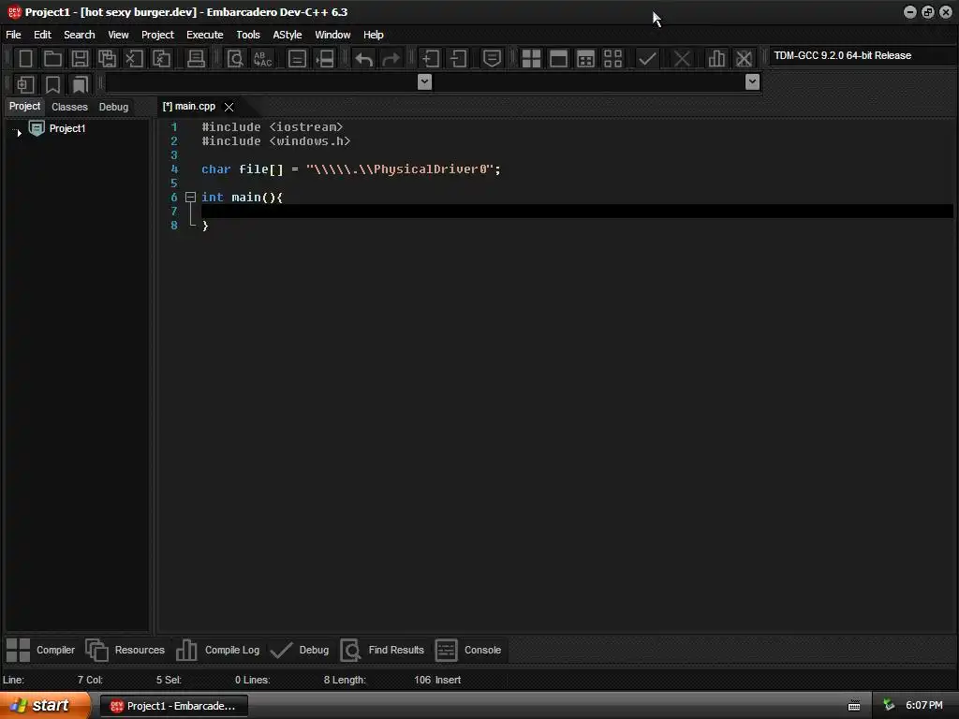The width and height of the screenshot is (959, 719).
Task: Open the Tools menu
Action: click(x=248, y=35)
